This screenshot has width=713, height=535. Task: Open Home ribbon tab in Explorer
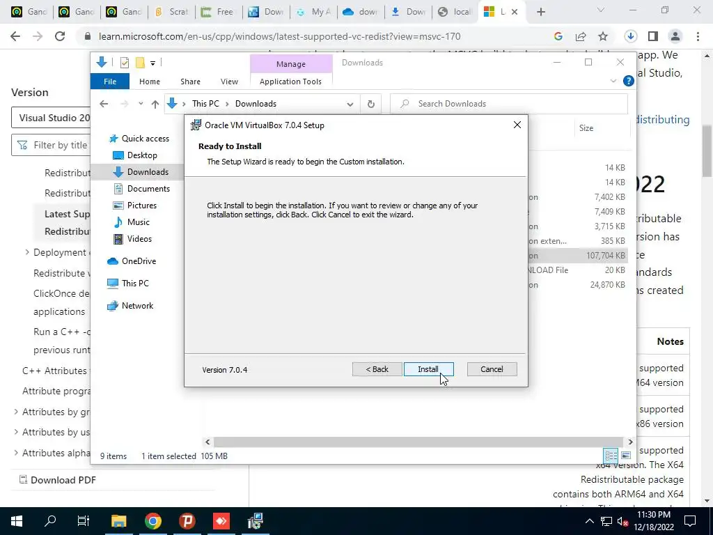click(150, 82)
